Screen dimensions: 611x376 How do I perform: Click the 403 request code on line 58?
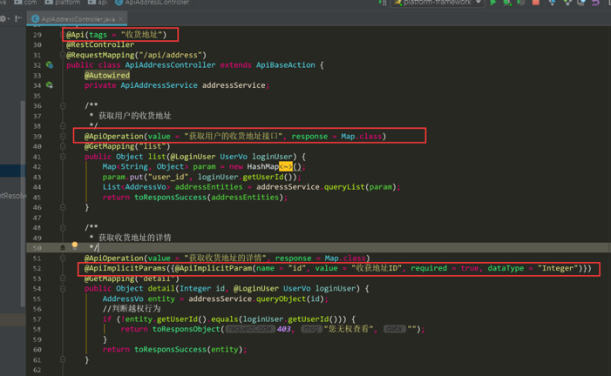tap(283, 329)
